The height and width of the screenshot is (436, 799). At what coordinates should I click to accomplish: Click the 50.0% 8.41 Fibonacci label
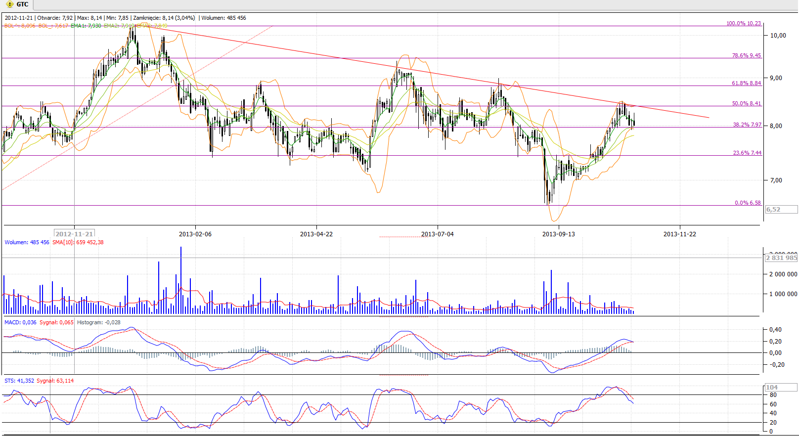click(747, 103)
